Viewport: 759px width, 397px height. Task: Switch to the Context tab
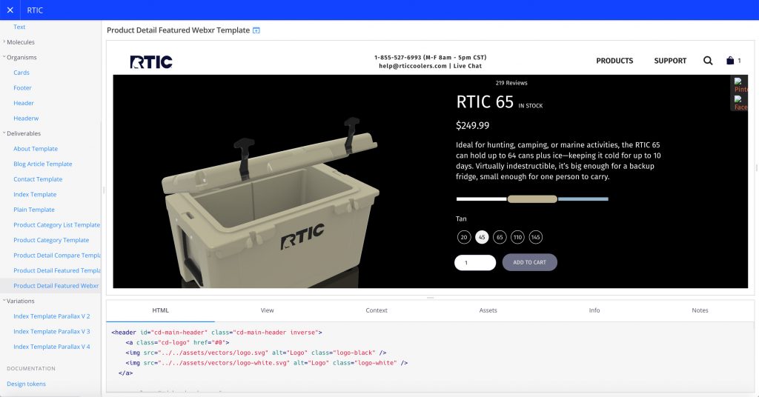[x=377, y=310]
